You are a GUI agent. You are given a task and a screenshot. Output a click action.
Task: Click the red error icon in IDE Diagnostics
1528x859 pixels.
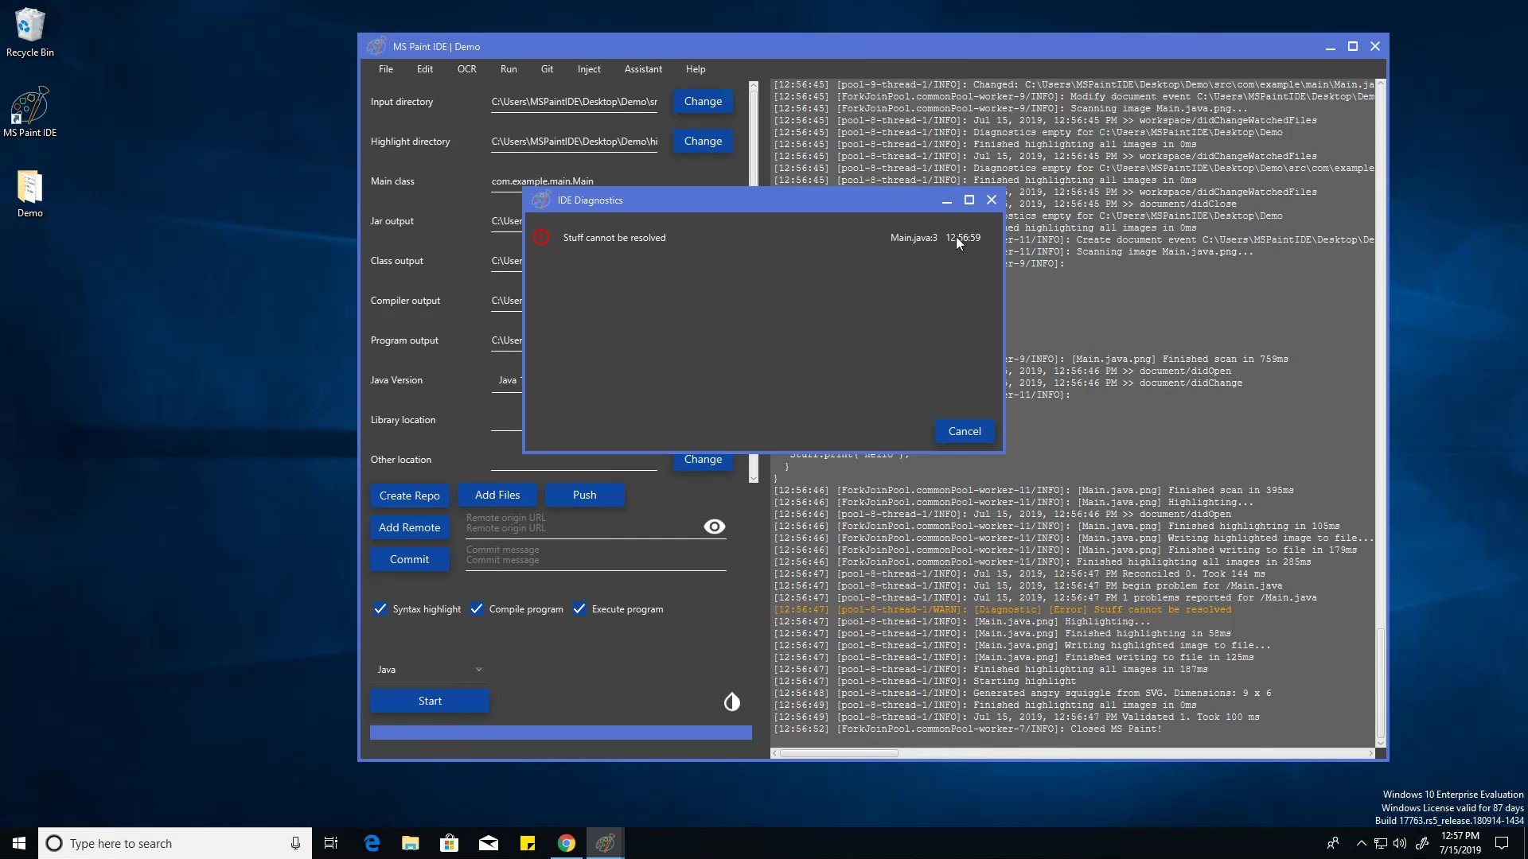point(541,237)
